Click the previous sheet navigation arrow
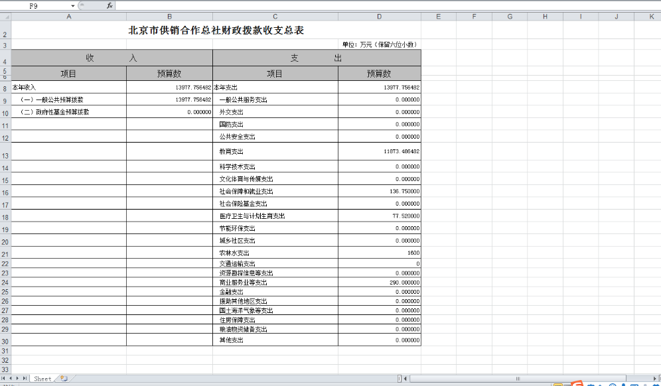Screen dimensions: 661x386 click(x=11, y=379)
